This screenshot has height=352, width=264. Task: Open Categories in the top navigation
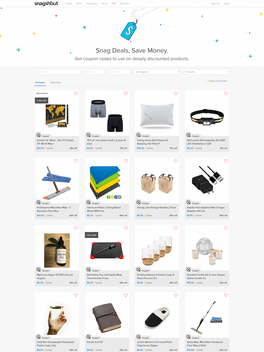(x=91, y=4)
